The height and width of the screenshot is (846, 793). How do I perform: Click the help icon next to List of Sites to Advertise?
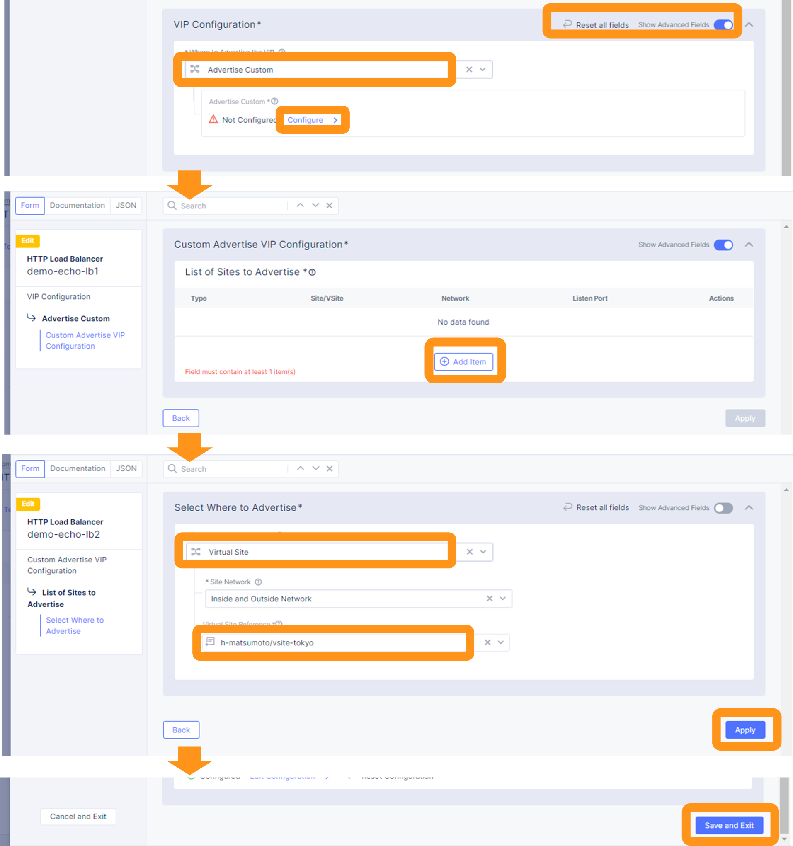[312, 272]
